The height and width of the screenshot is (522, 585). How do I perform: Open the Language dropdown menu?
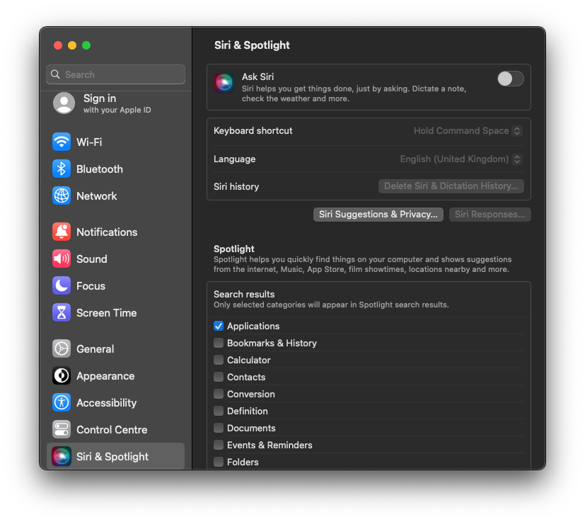pyautogui.click(x=461, y=159)
